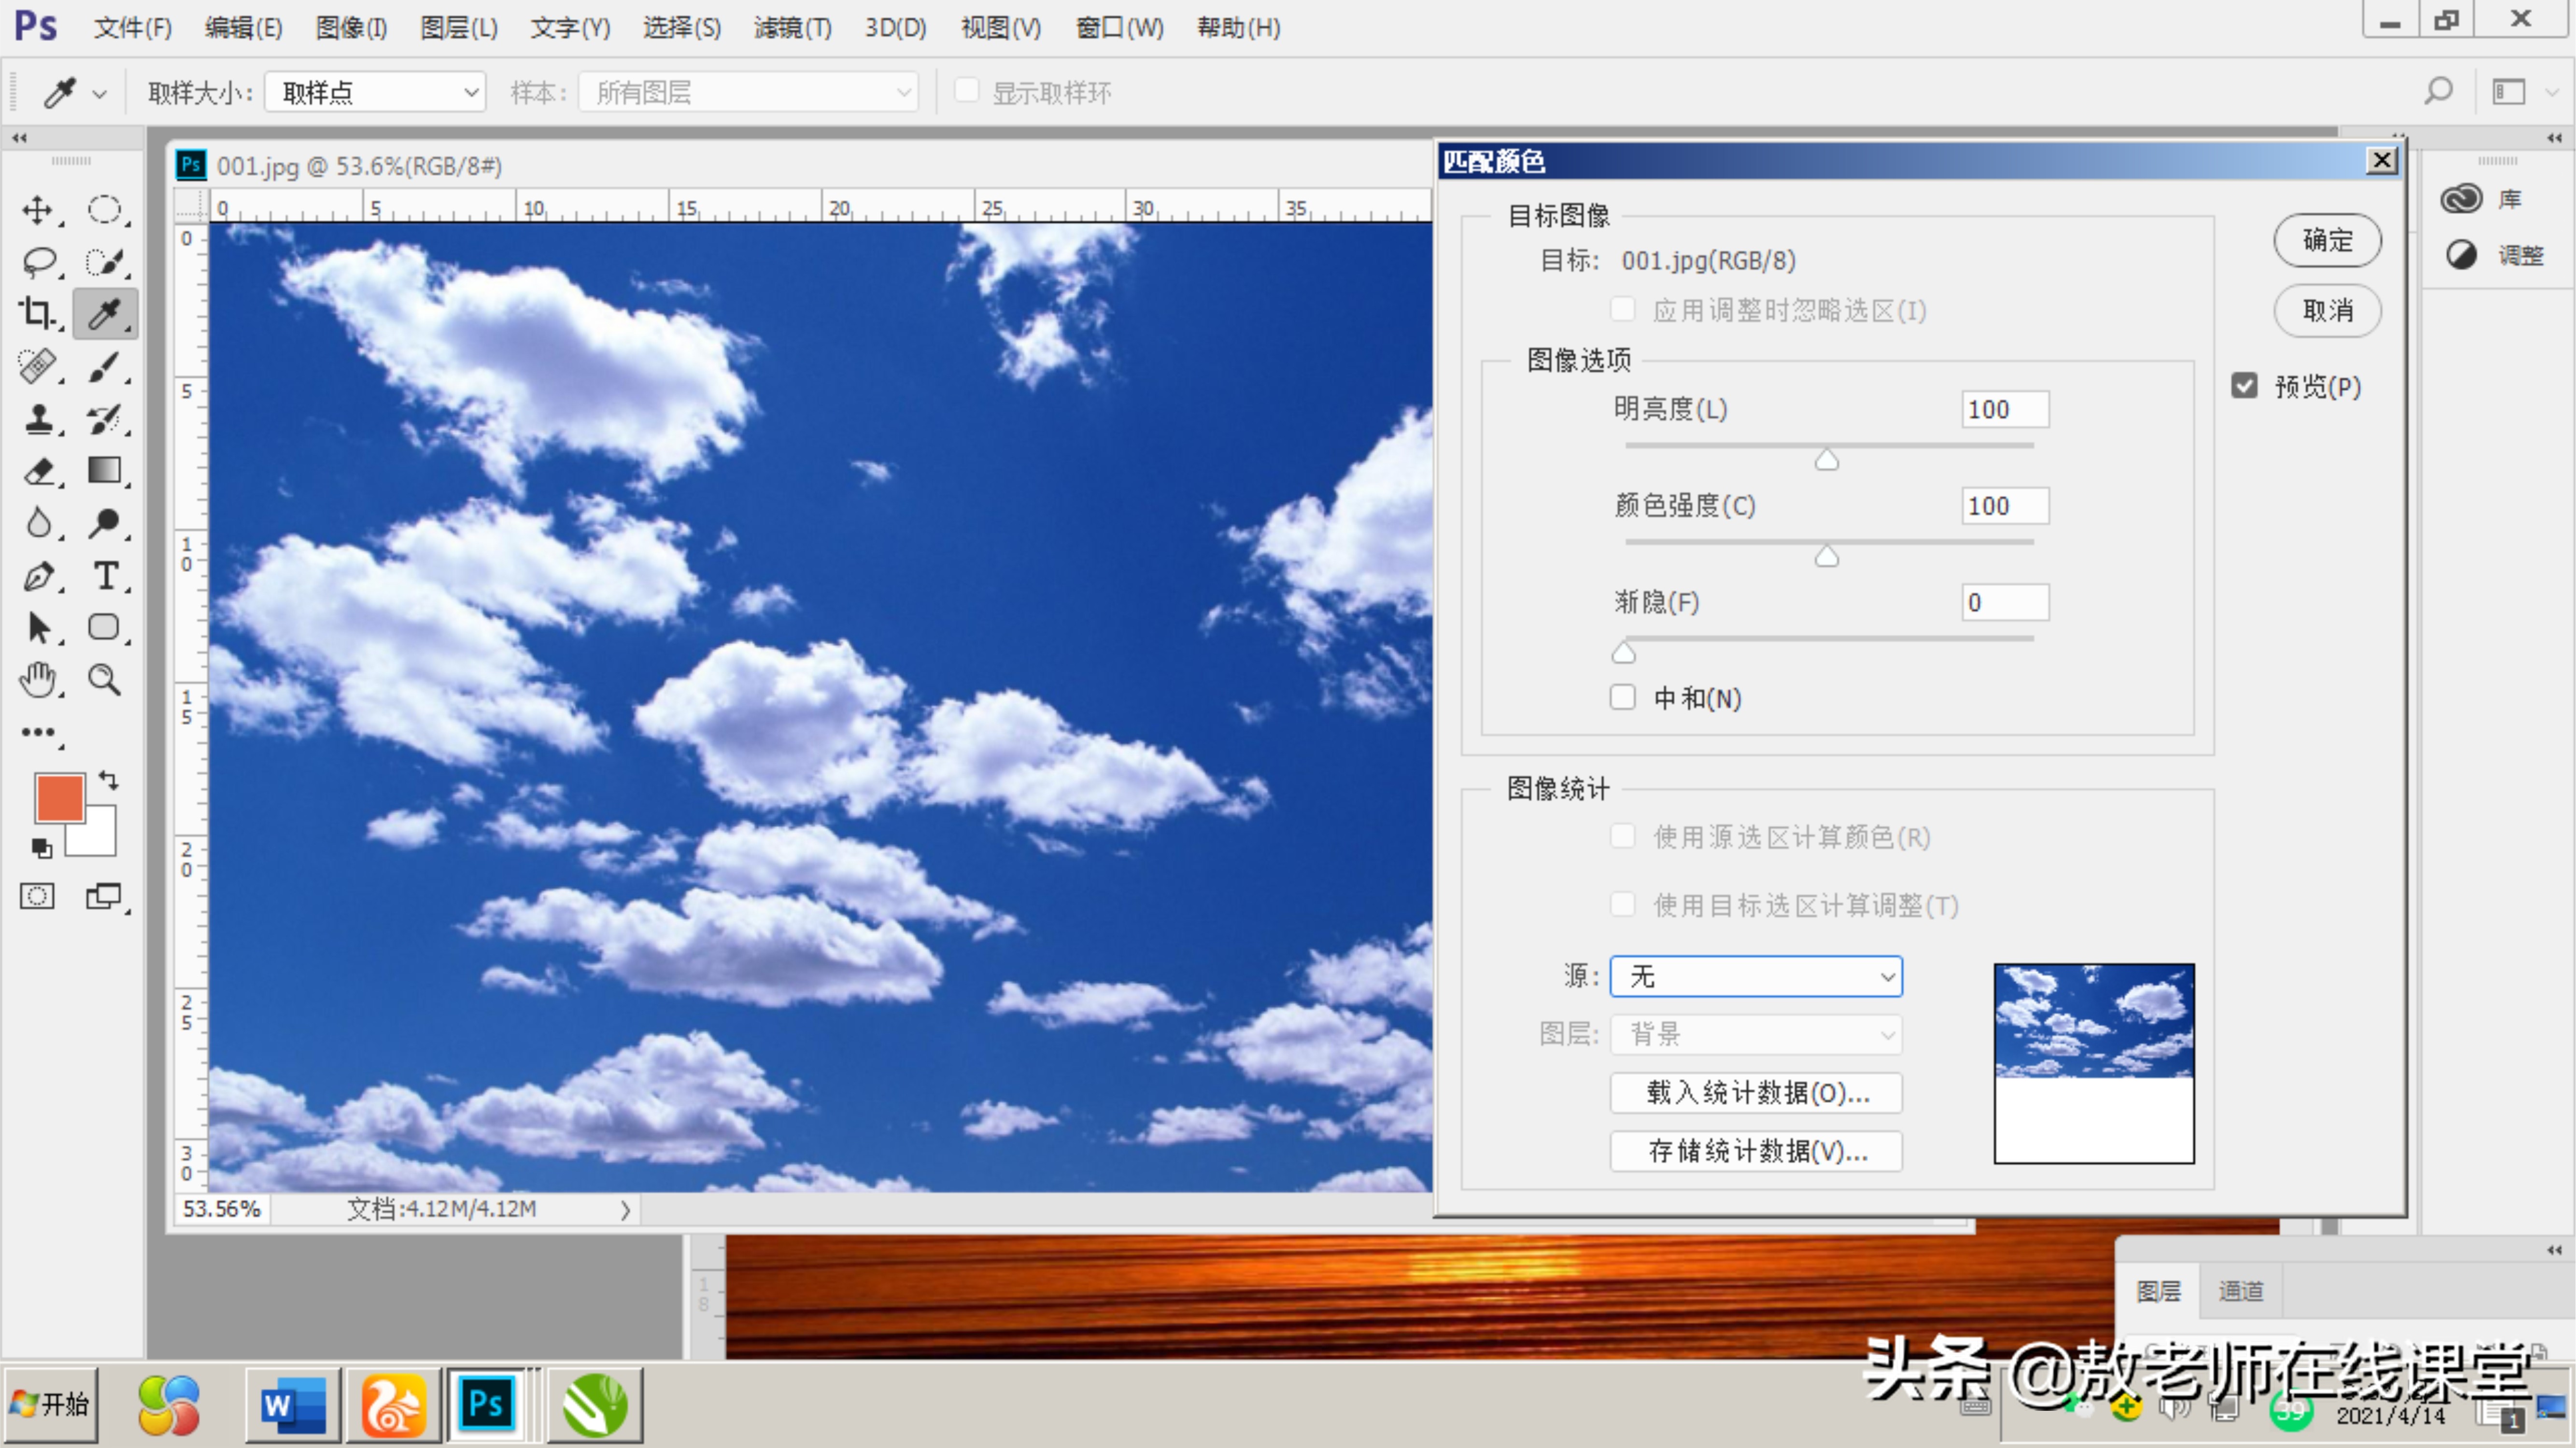
Task: Select the Gradient tool
Action: click(x=104, y=471)
